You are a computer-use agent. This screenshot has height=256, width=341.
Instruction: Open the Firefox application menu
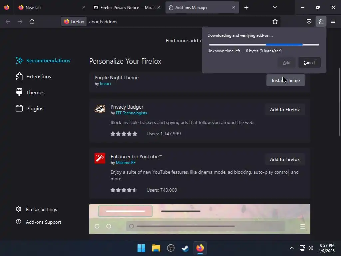(x=333, y=21)
